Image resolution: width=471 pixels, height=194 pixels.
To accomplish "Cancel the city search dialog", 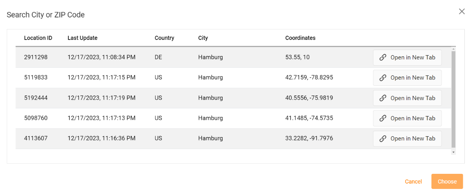I will click(413, 182).
